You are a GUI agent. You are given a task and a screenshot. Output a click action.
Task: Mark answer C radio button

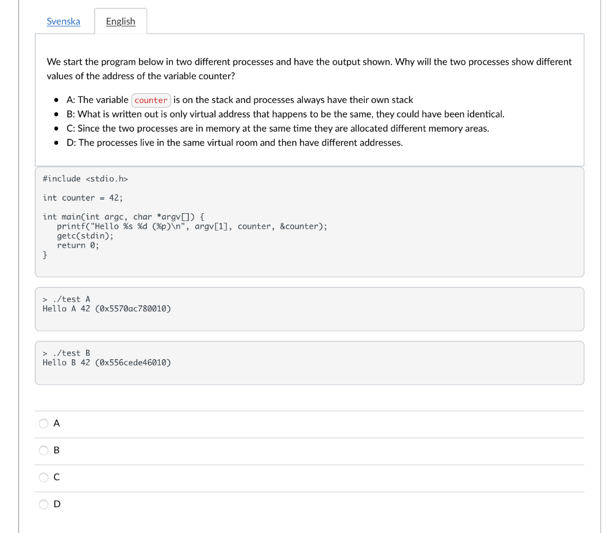coord(44,477)
